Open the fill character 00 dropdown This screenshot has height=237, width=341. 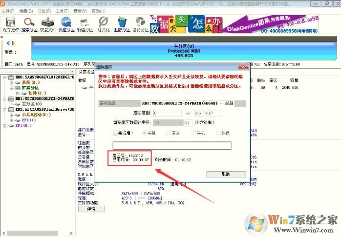(x=168, y=123)
